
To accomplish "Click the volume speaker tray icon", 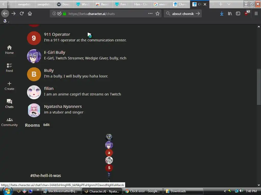I will (241, 191).
